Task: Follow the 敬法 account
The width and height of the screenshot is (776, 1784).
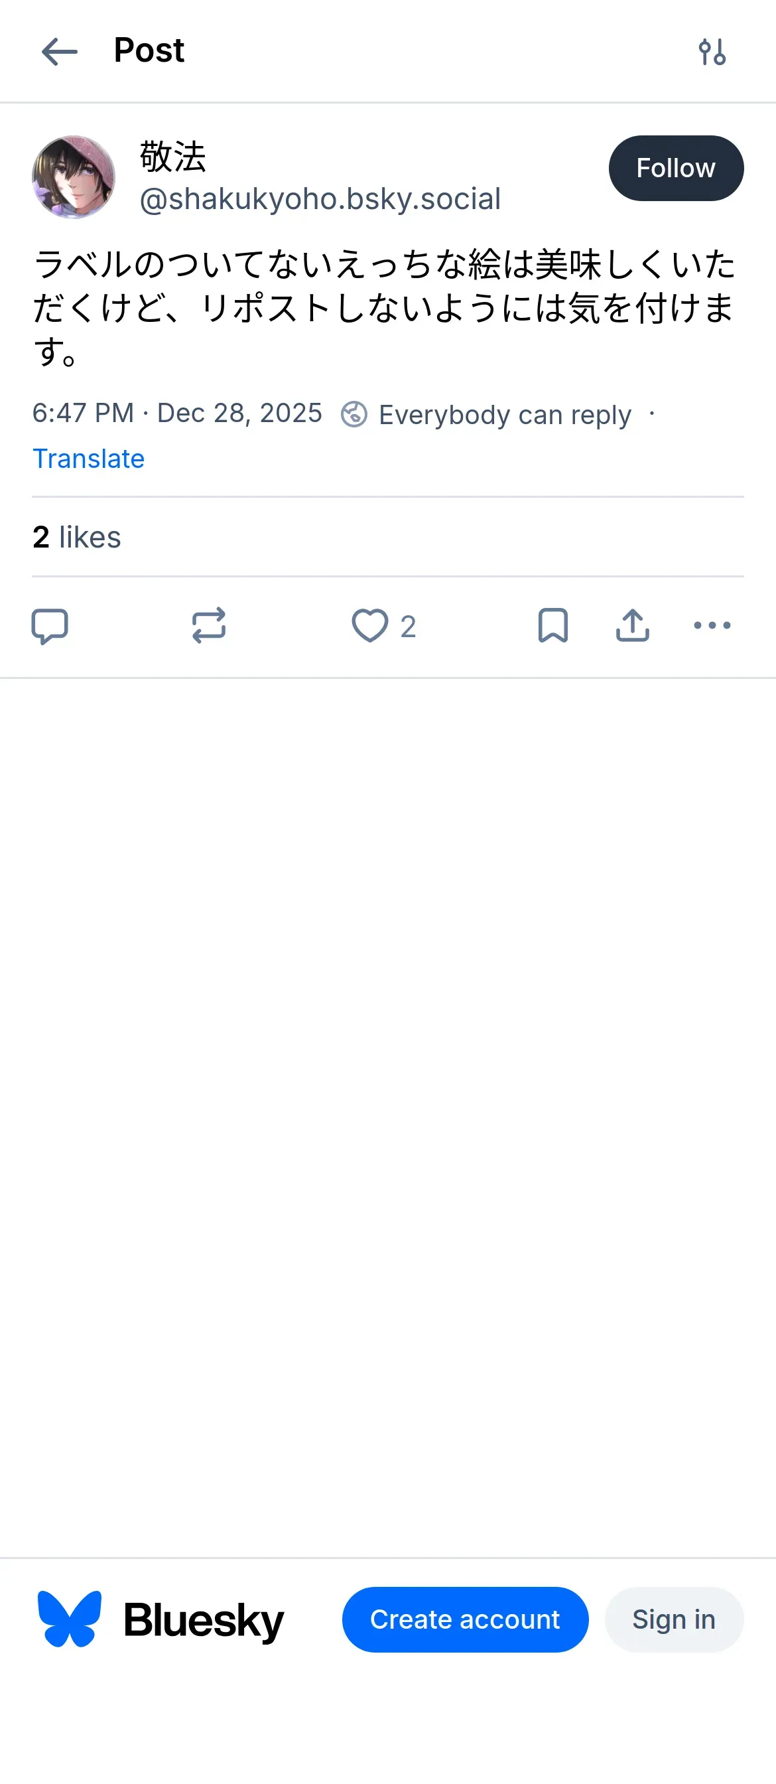Action: (676, 169)
